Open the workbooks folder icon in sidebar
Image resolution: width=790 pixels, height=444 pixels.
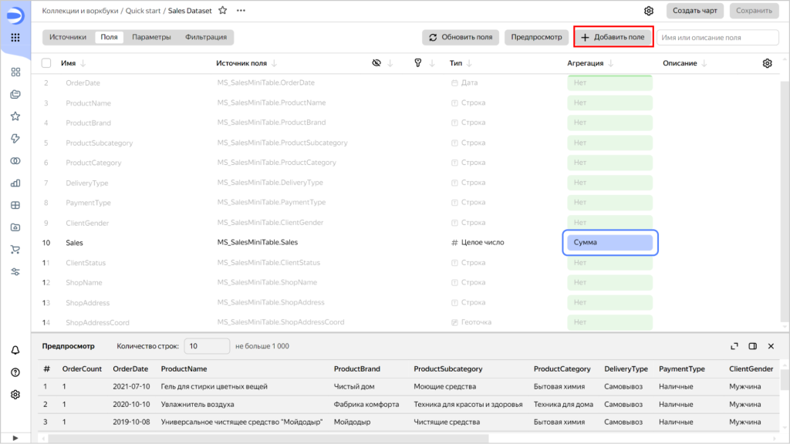(x=15, y=93)
